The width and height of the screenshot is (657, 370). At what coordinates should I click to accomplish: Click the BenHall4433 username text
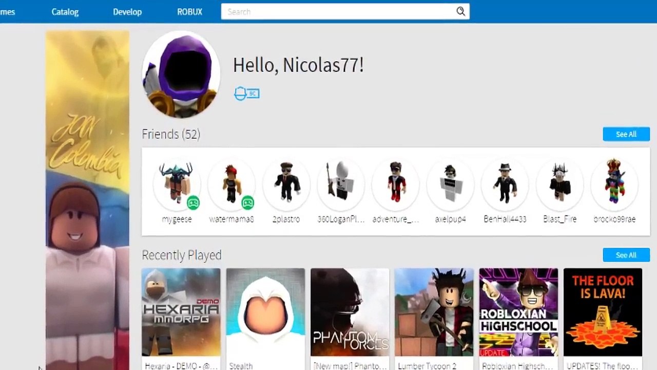tap(505, 219)
